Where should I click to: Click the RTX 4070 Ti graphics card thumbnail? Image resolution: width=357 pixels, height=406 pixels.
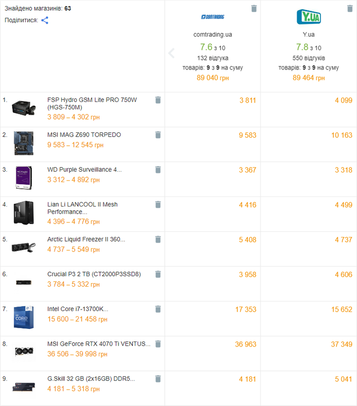(x=24, y=351)
